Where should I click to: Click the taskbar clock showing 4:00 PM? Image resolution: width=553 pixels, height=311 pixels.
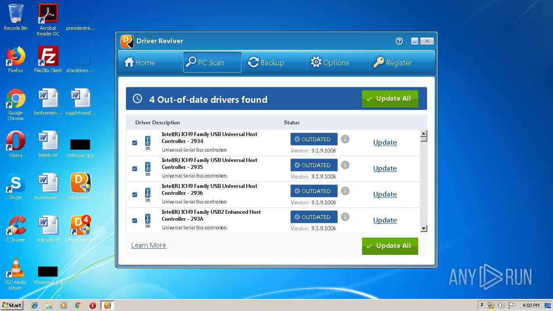point(531,305)
